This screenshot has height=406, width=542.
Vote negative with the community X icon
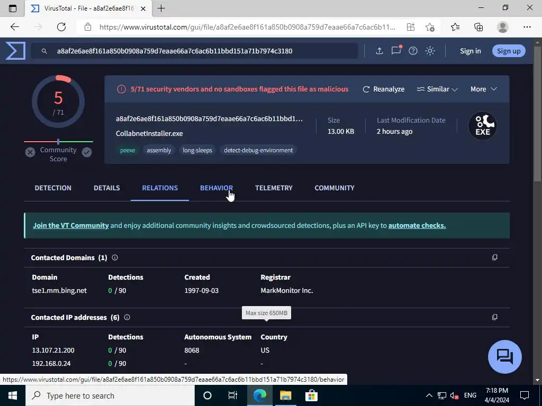point(30,152)
